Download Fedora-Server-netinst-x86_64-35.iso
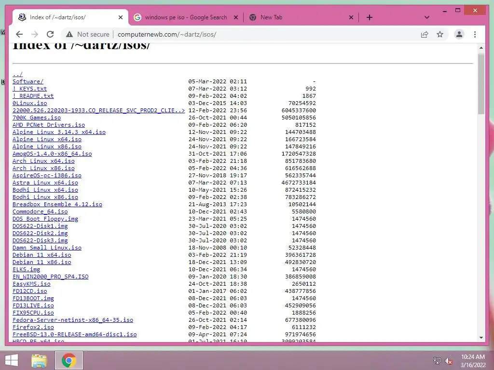The width and height of the screenshot is (494, 370). (x=73, y=320)
